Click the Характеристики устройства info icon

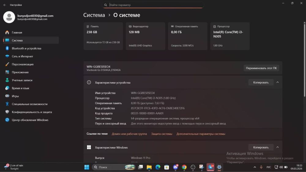click(x=89, y=82)
